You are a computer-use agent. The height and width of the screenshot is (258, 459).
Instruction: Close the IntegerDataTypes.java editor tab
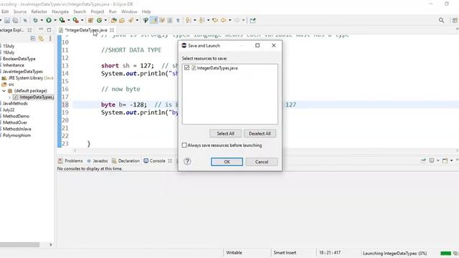pos(112,30)
